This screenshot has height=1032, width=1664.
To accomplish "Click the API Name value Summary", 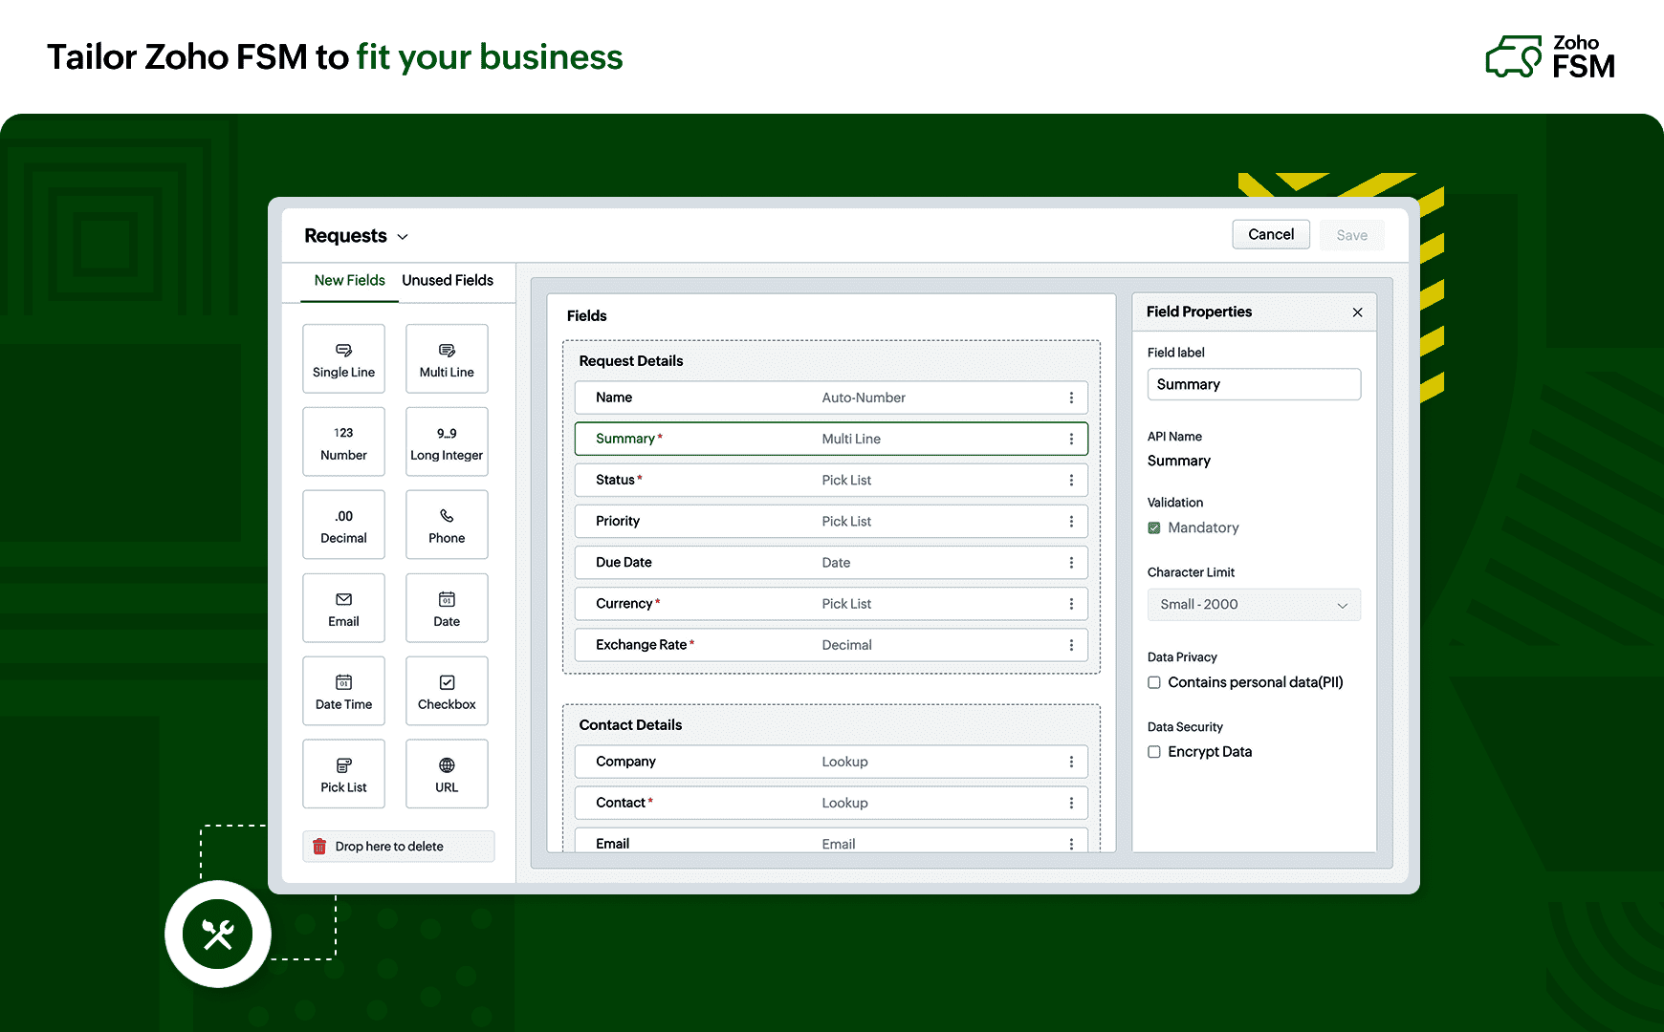I will point(1179,461).
